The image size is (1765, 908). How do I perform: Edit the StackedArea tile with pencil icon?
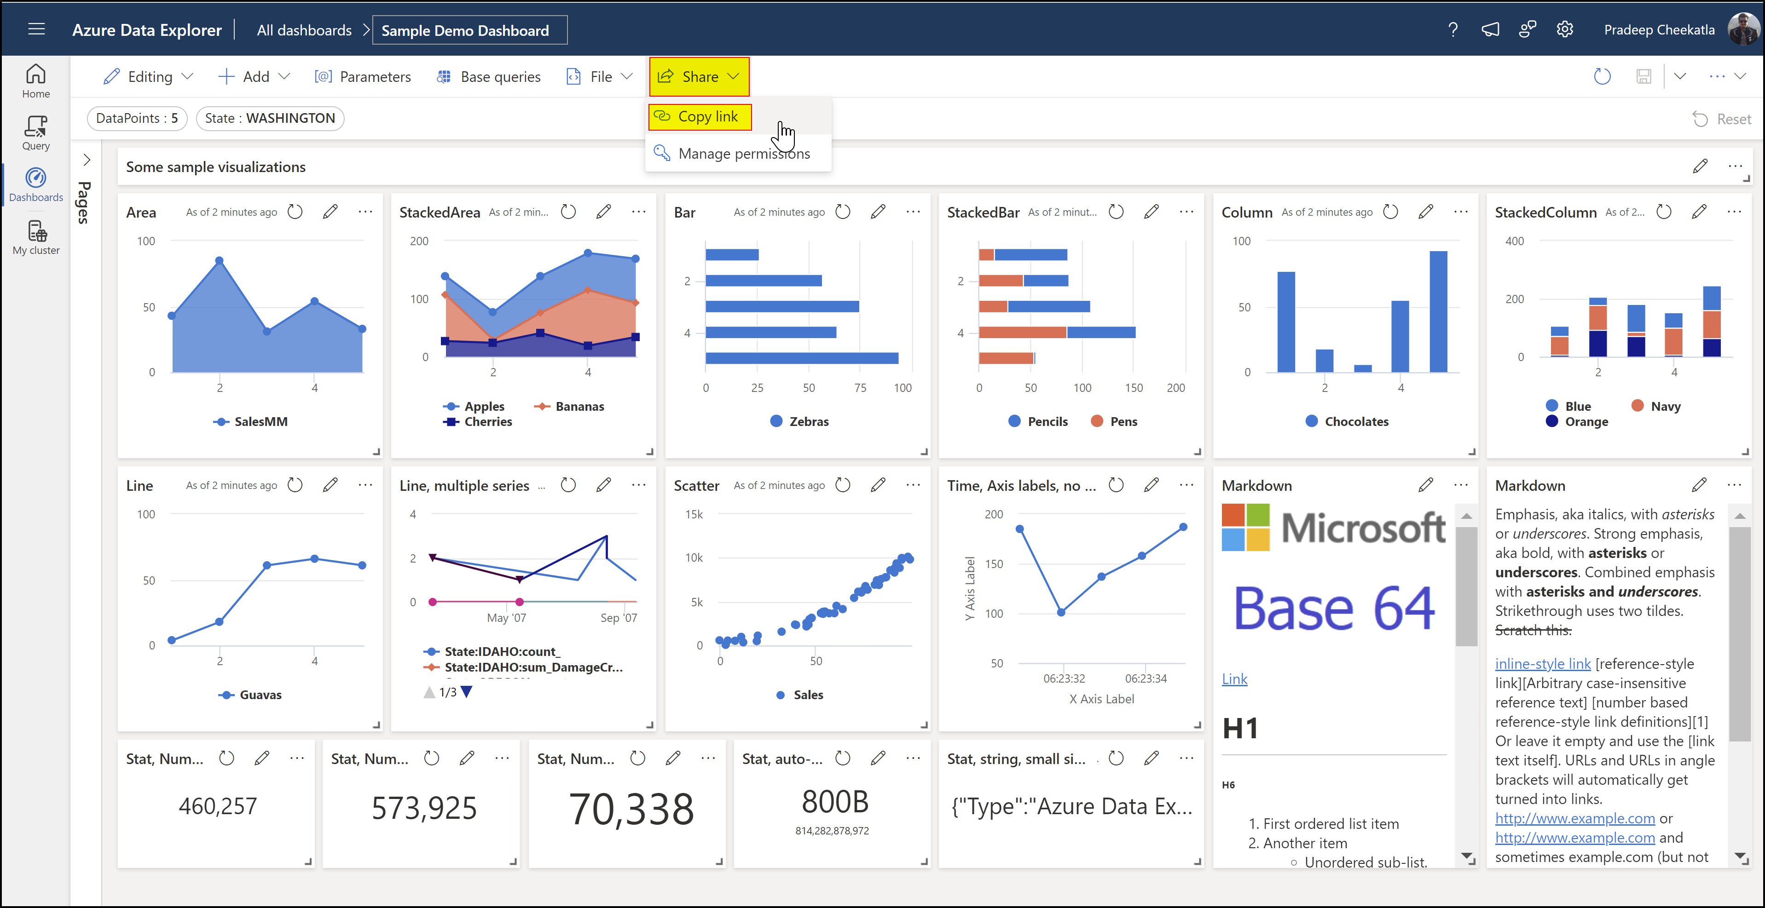tap(604, 212)
